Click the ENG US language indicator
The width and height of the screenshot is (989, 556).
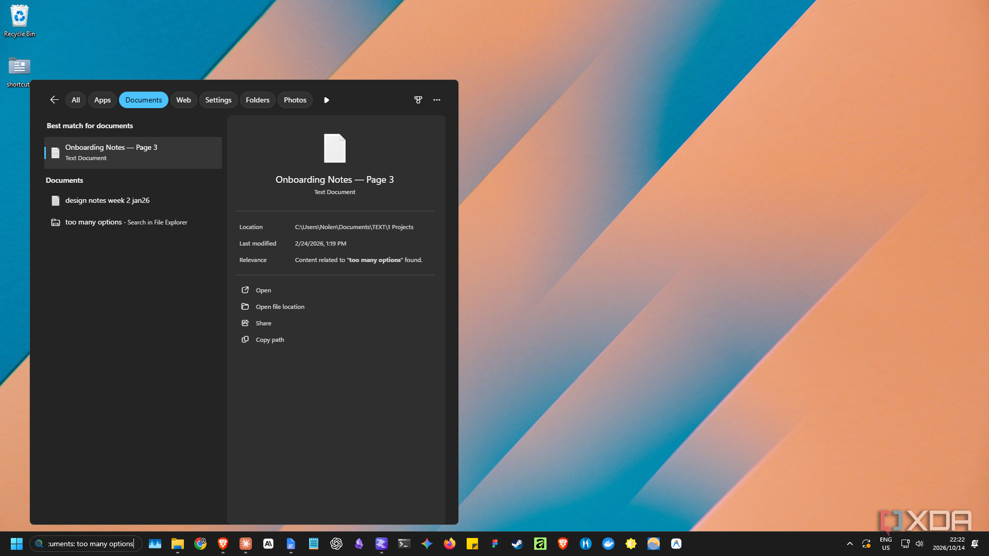point(886,544)
